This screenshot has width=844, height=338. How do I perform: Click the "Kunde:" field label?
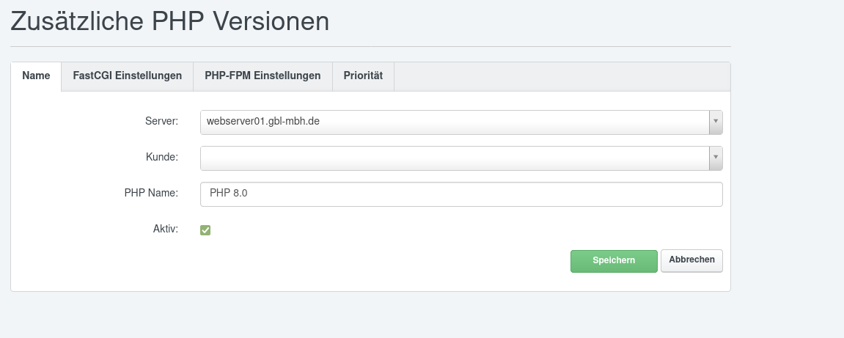162,157
